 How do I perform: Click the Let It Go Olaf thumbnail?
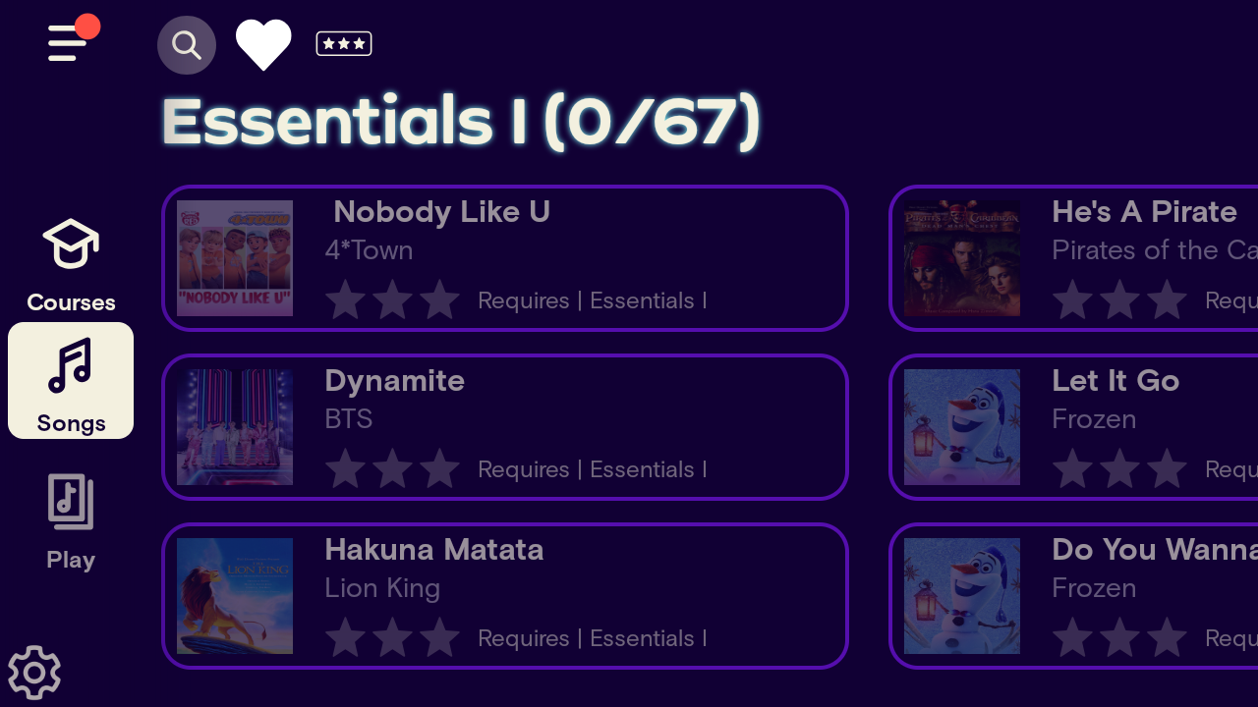(962, 427)
